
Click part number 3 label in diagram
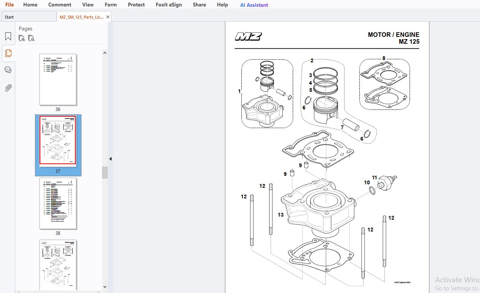(311, 75)
